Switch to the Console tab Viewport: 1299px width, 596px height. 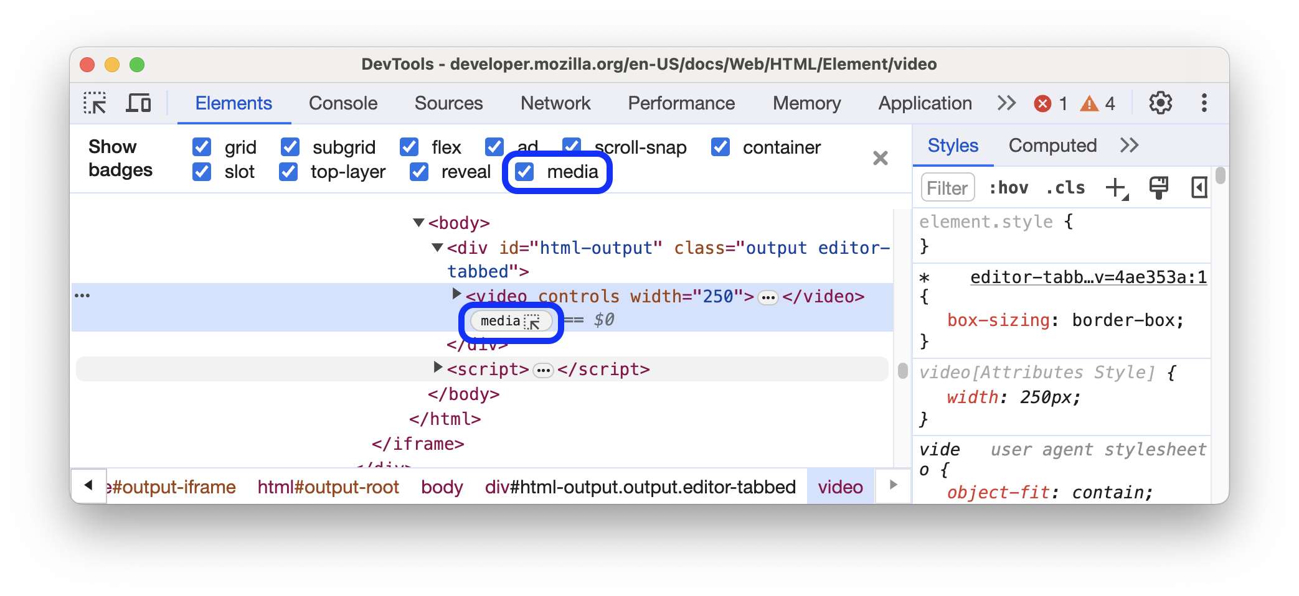click(x=343, y=103)
